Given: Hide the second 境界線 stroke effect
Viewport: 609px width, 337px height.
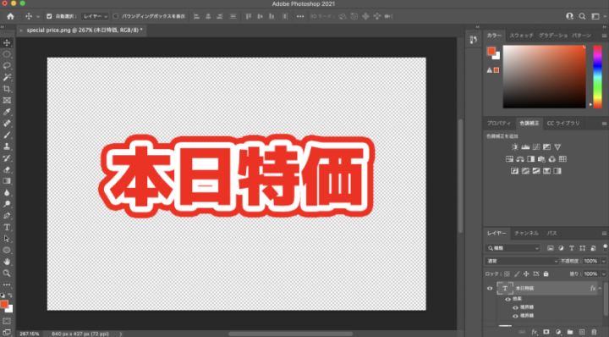Looking at the screenshot, I should point(515,316).
